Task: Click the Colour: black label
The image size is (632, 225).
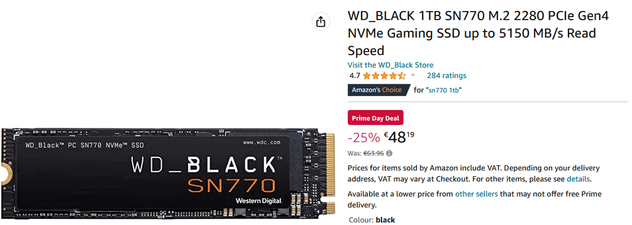Action: click(371, 220)
